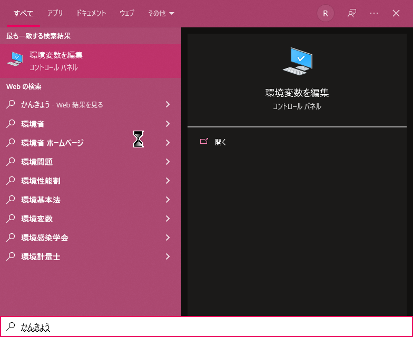Click the search input field containing かんきょう

[211, 327]
